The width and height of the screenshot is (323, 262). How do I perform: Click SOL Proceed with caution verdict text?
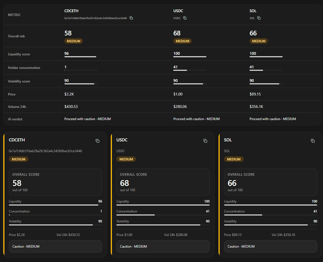point(273,119)
